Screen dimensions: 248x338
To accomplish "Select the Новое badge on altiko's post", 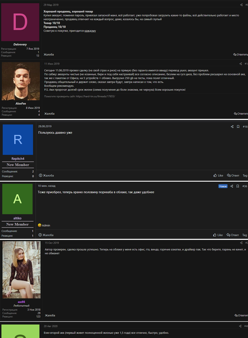I will click(x=223, y=186).
